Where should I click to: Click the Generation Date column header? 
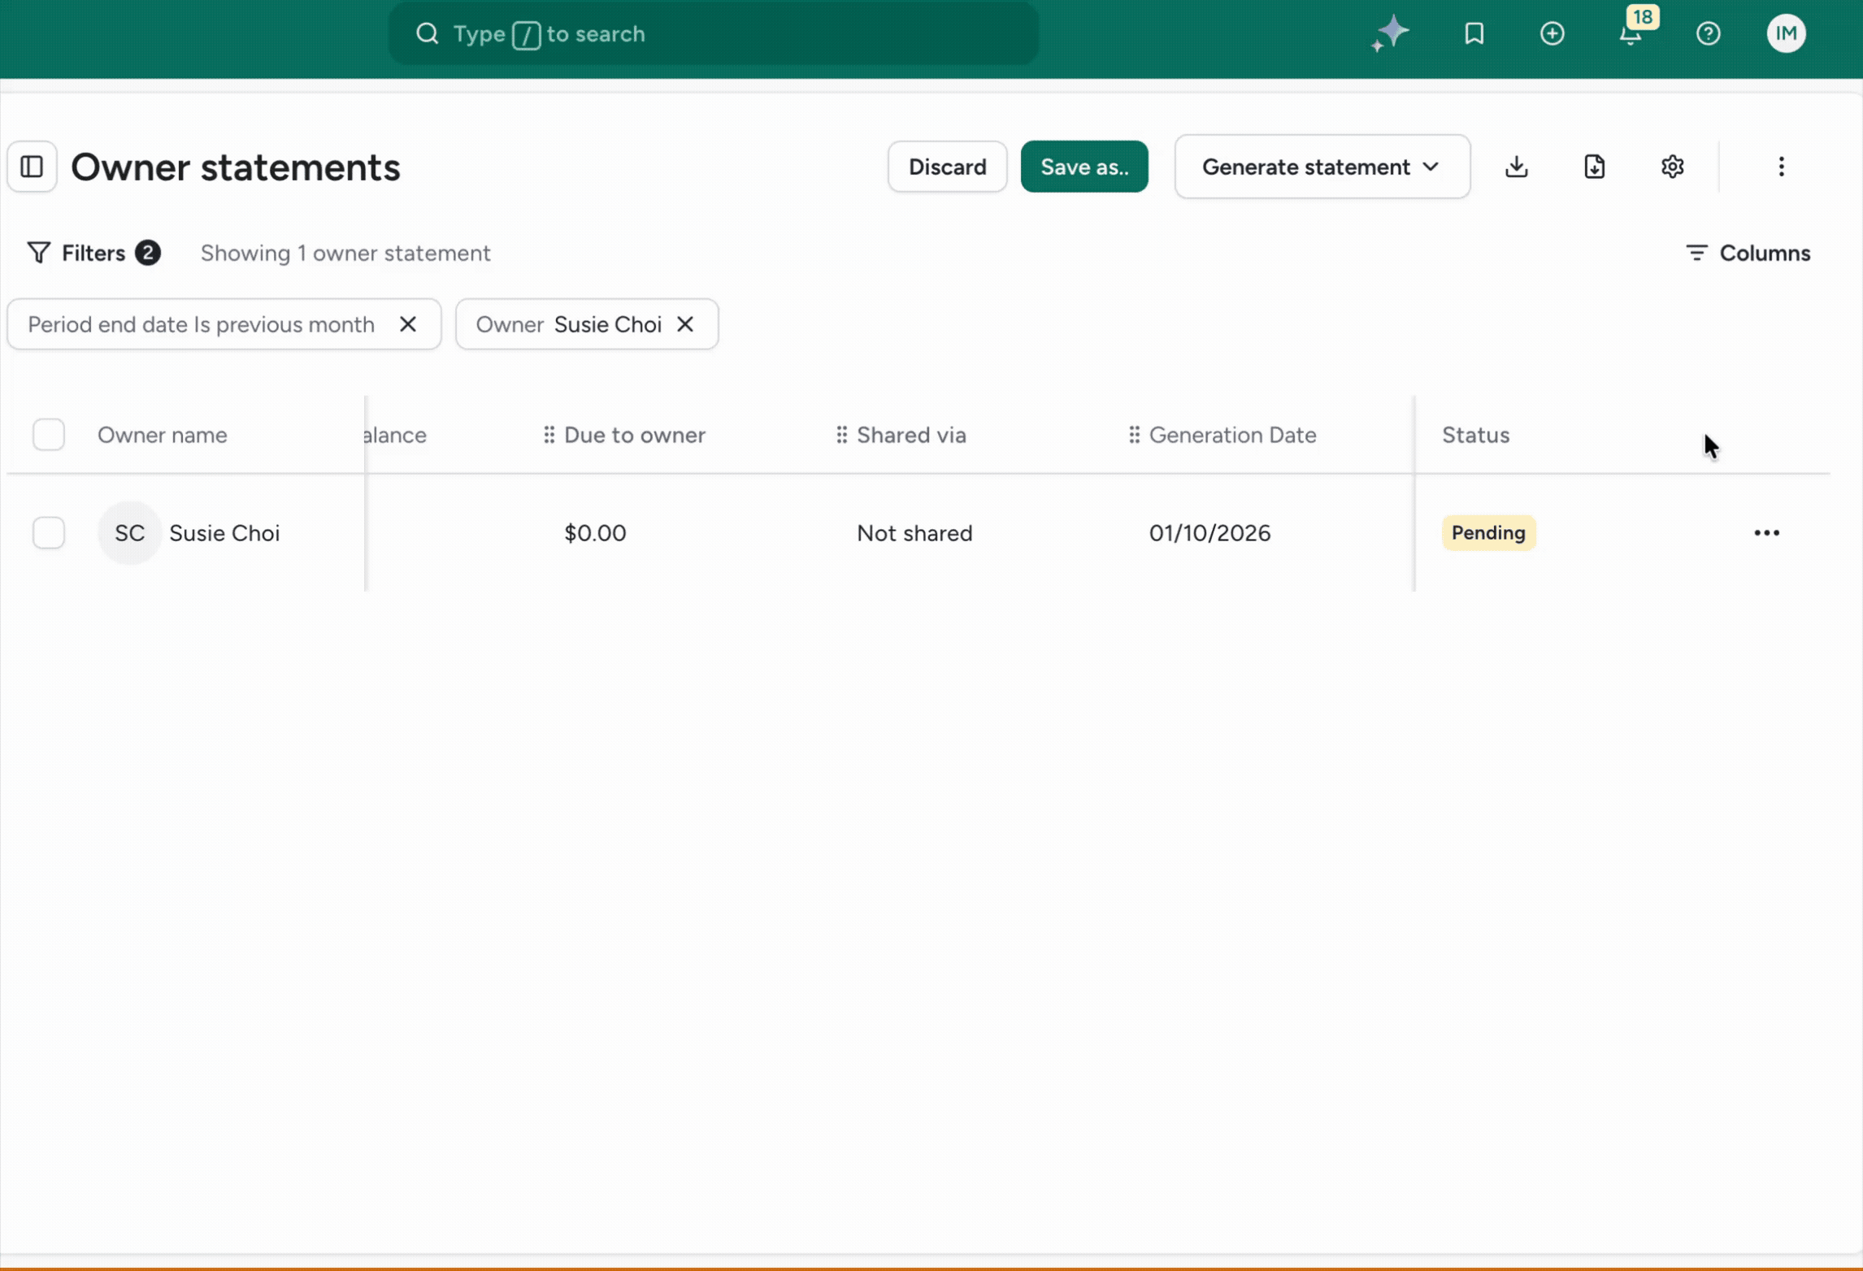click(1232, 435)
